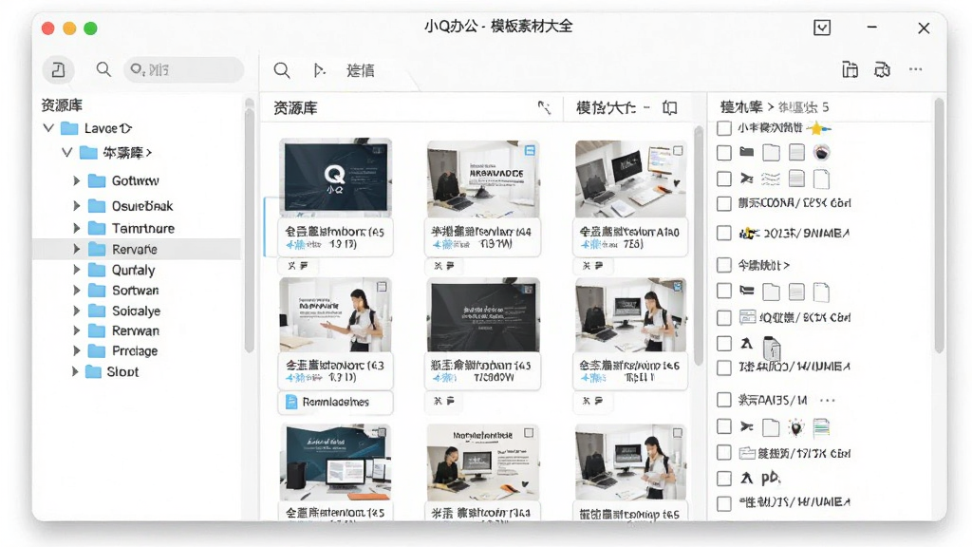Click the Remnladelmes file label

(335, 402)
